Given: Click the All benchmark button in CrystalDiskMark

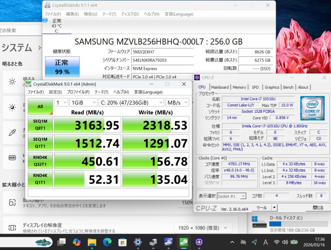Looking at the screenshot, I should [40, 107].
